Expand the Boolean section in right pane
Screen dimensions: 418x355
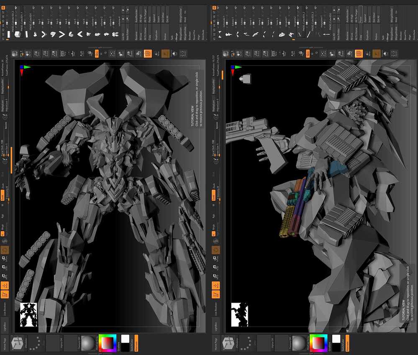point(401,36)
